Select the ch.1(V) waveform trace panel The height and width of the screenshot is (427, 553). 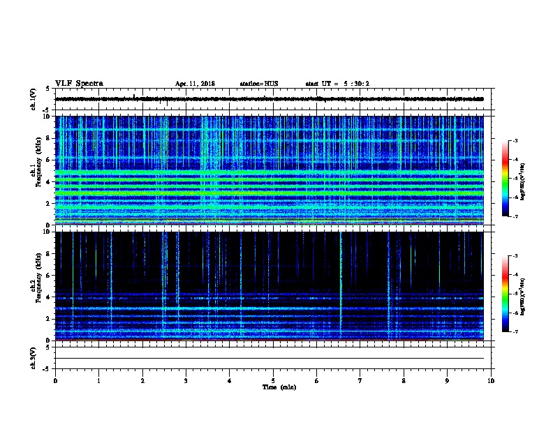[273, 99]
